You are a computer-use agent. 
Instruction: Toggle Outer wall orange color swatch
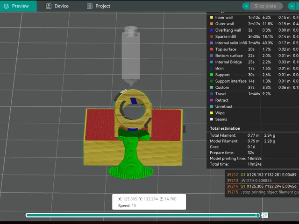tap(212, 24)
